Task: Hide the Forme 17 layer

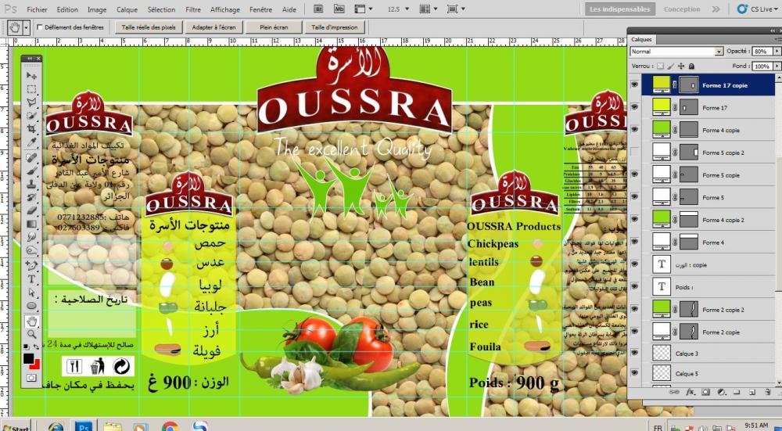Action: pos(634,107)
